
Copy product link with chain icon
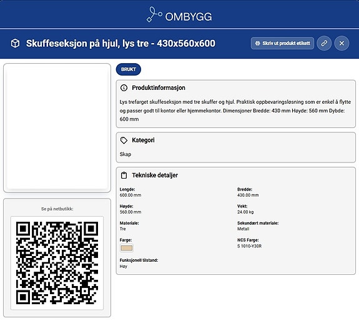click(x=324, y=43)
